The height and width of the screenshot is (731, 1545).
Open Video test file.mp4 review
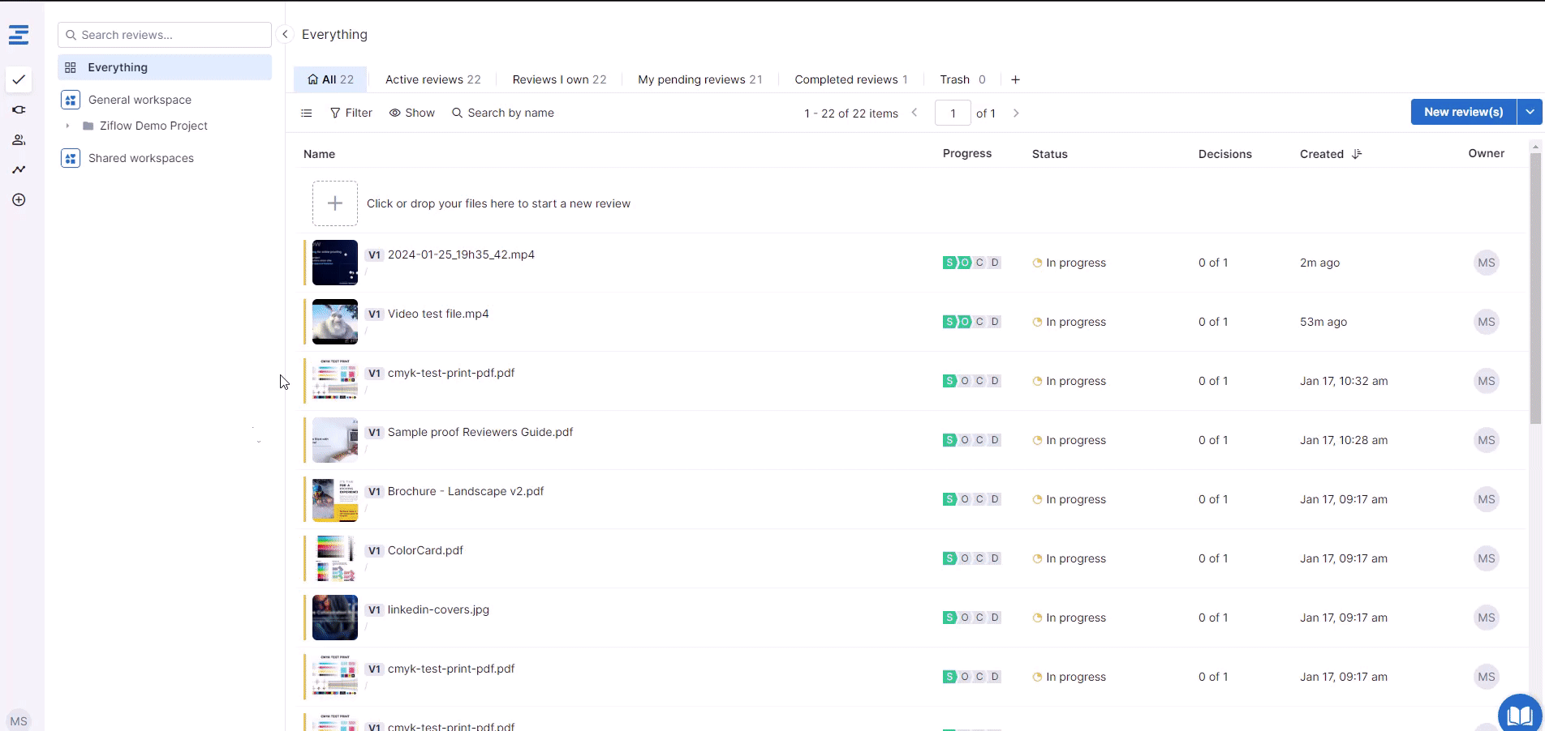pos(438,314)
